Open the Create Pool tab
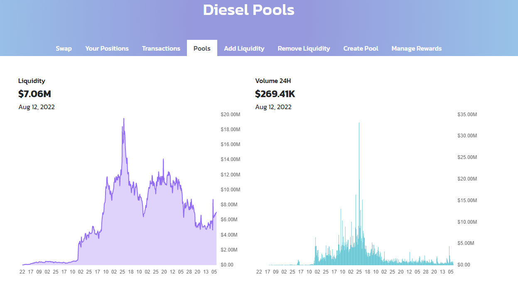Viewport: 518px width, 286px height. 361,49
